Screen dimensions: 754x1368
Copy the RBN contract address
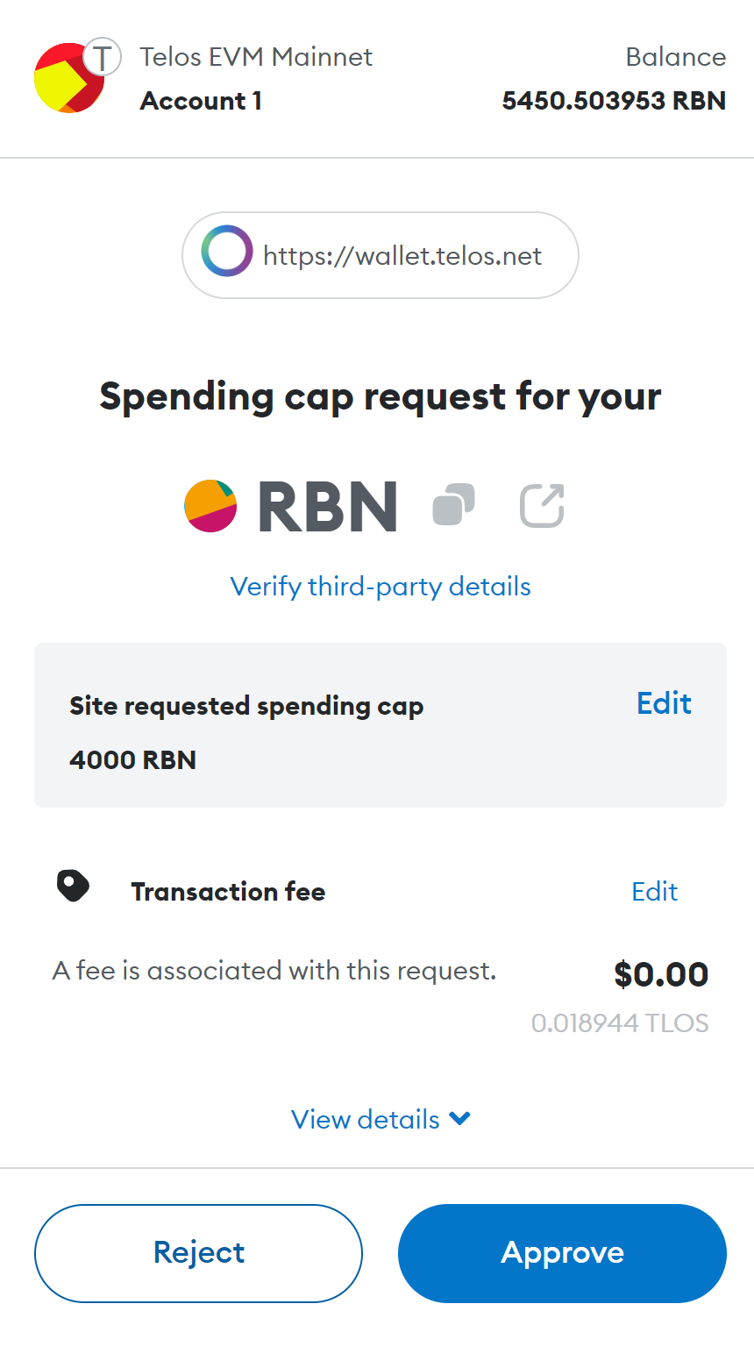coord(454,505)
